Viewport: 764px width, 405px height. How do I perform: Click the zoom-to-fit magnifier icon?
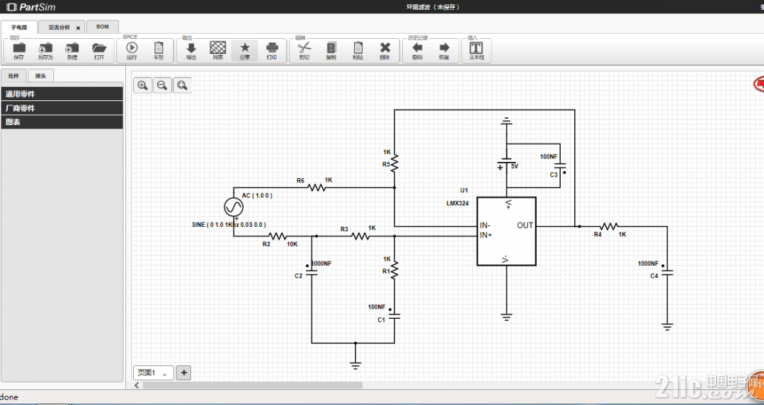pyautogui.click(x=182, y=85)
